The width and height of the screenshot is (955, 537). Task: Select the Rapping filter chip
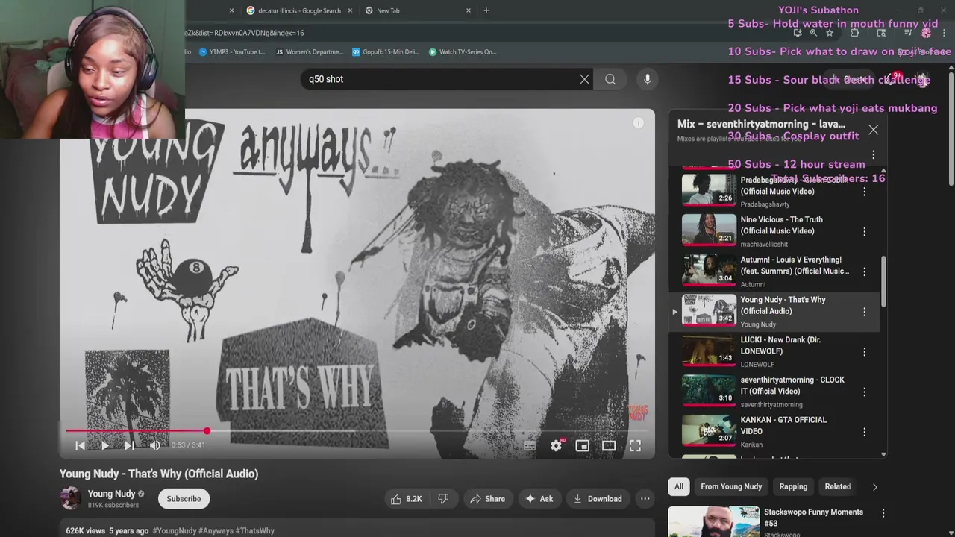pyautogui.click(x=793, y=486)
